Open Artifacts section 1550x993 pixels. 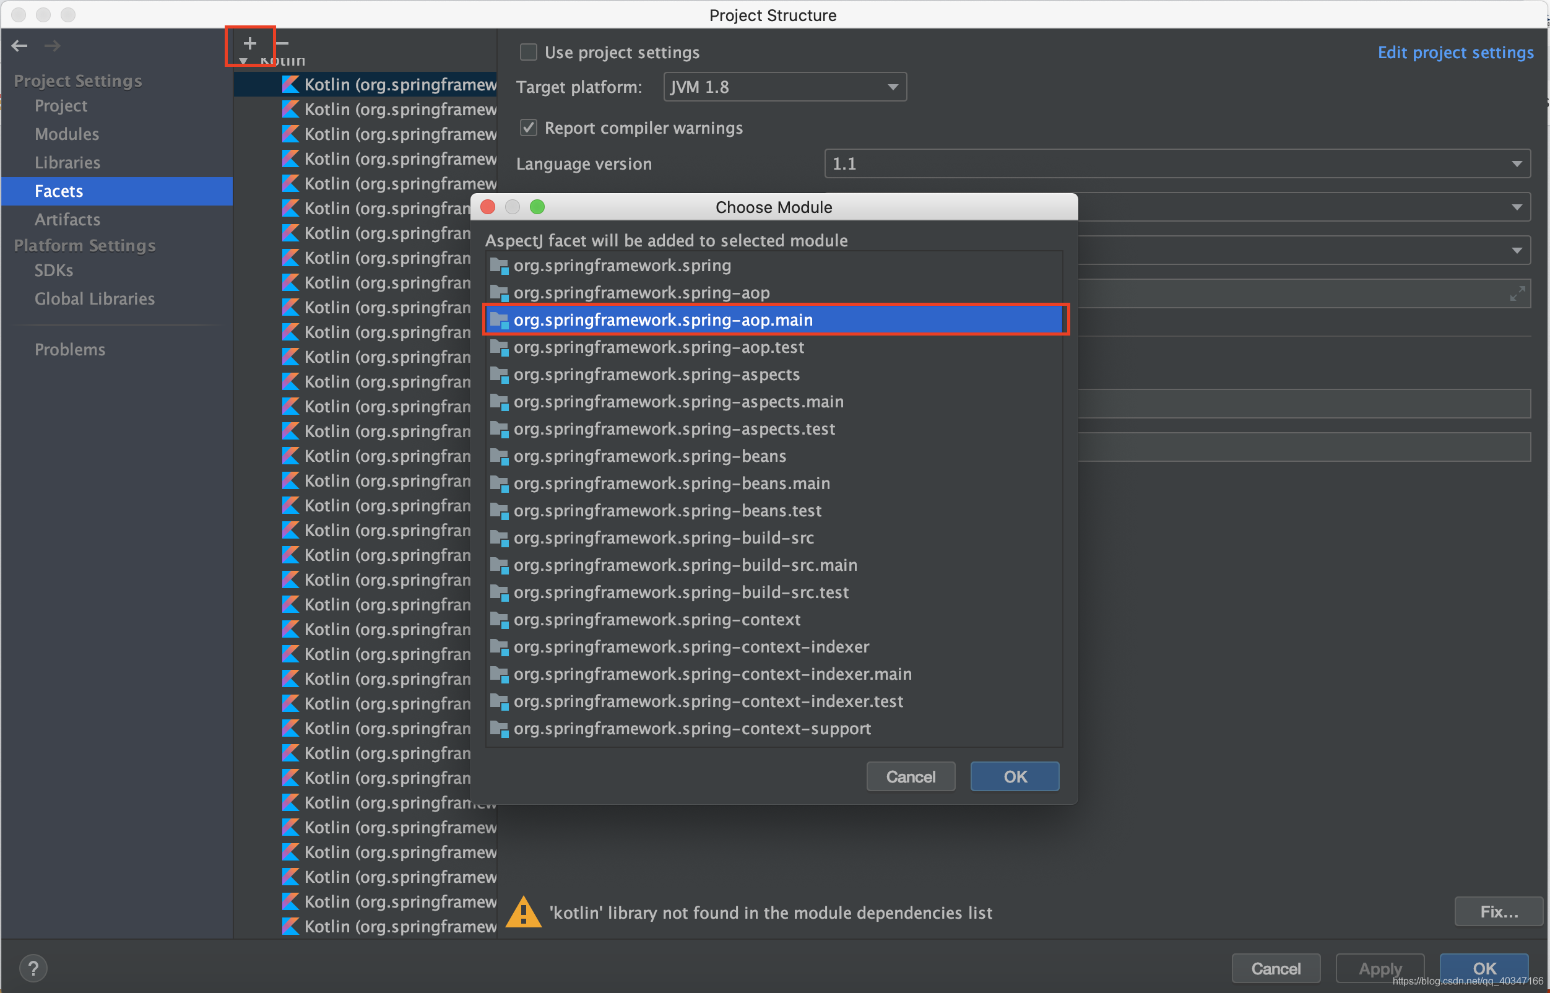point(67,220)
